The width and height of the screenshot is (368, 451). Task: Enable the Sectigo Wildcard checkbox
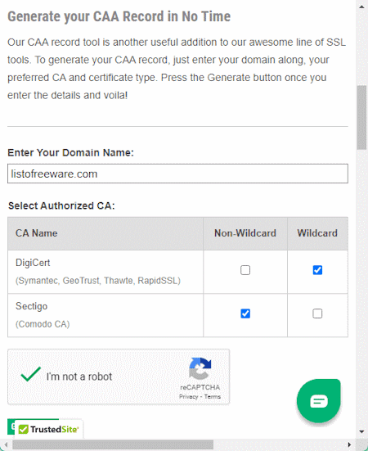[x=317, y=313]
